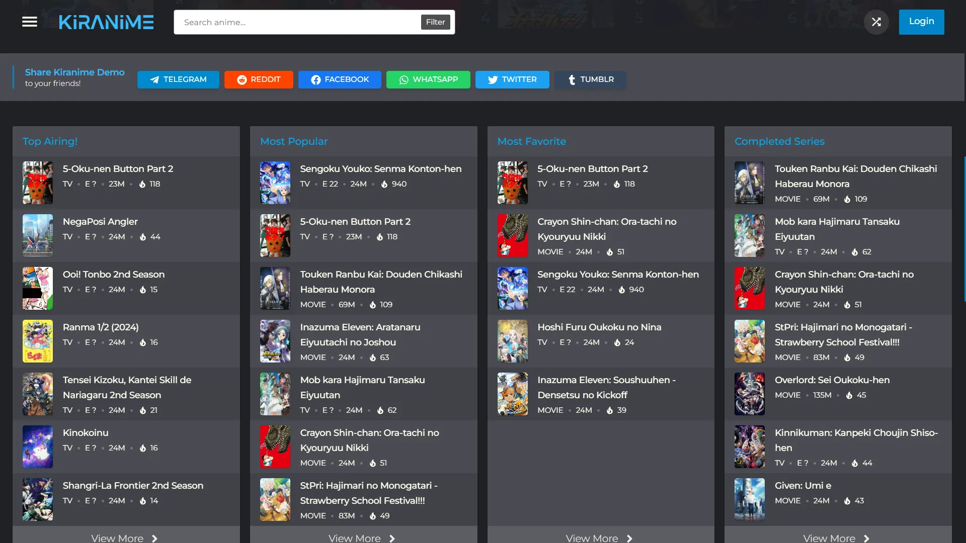Share on Twitter button
This screenshot has height=543, width=966.
tap(512, 79)
